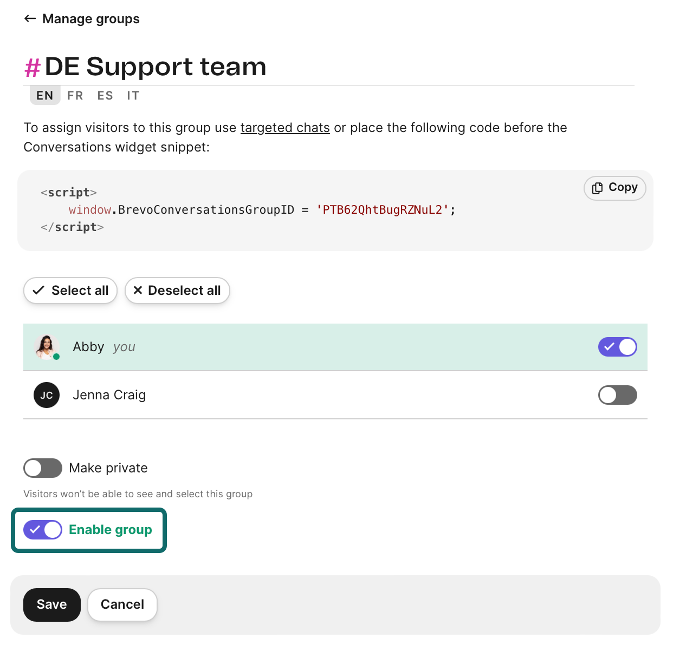The height and width of the screenshot is (645, 673).
Task: Save the group settings
Action: (51, 604)
